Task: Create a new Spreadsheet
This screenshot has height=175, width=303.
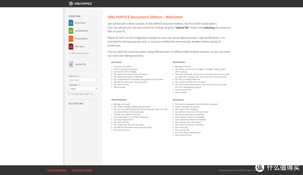Action: click(x=81, y=31)
